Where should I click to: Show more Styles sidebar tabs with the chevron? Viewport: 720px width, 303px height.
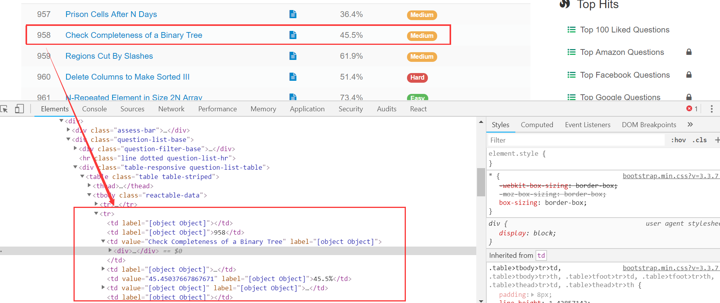[690, 124]
